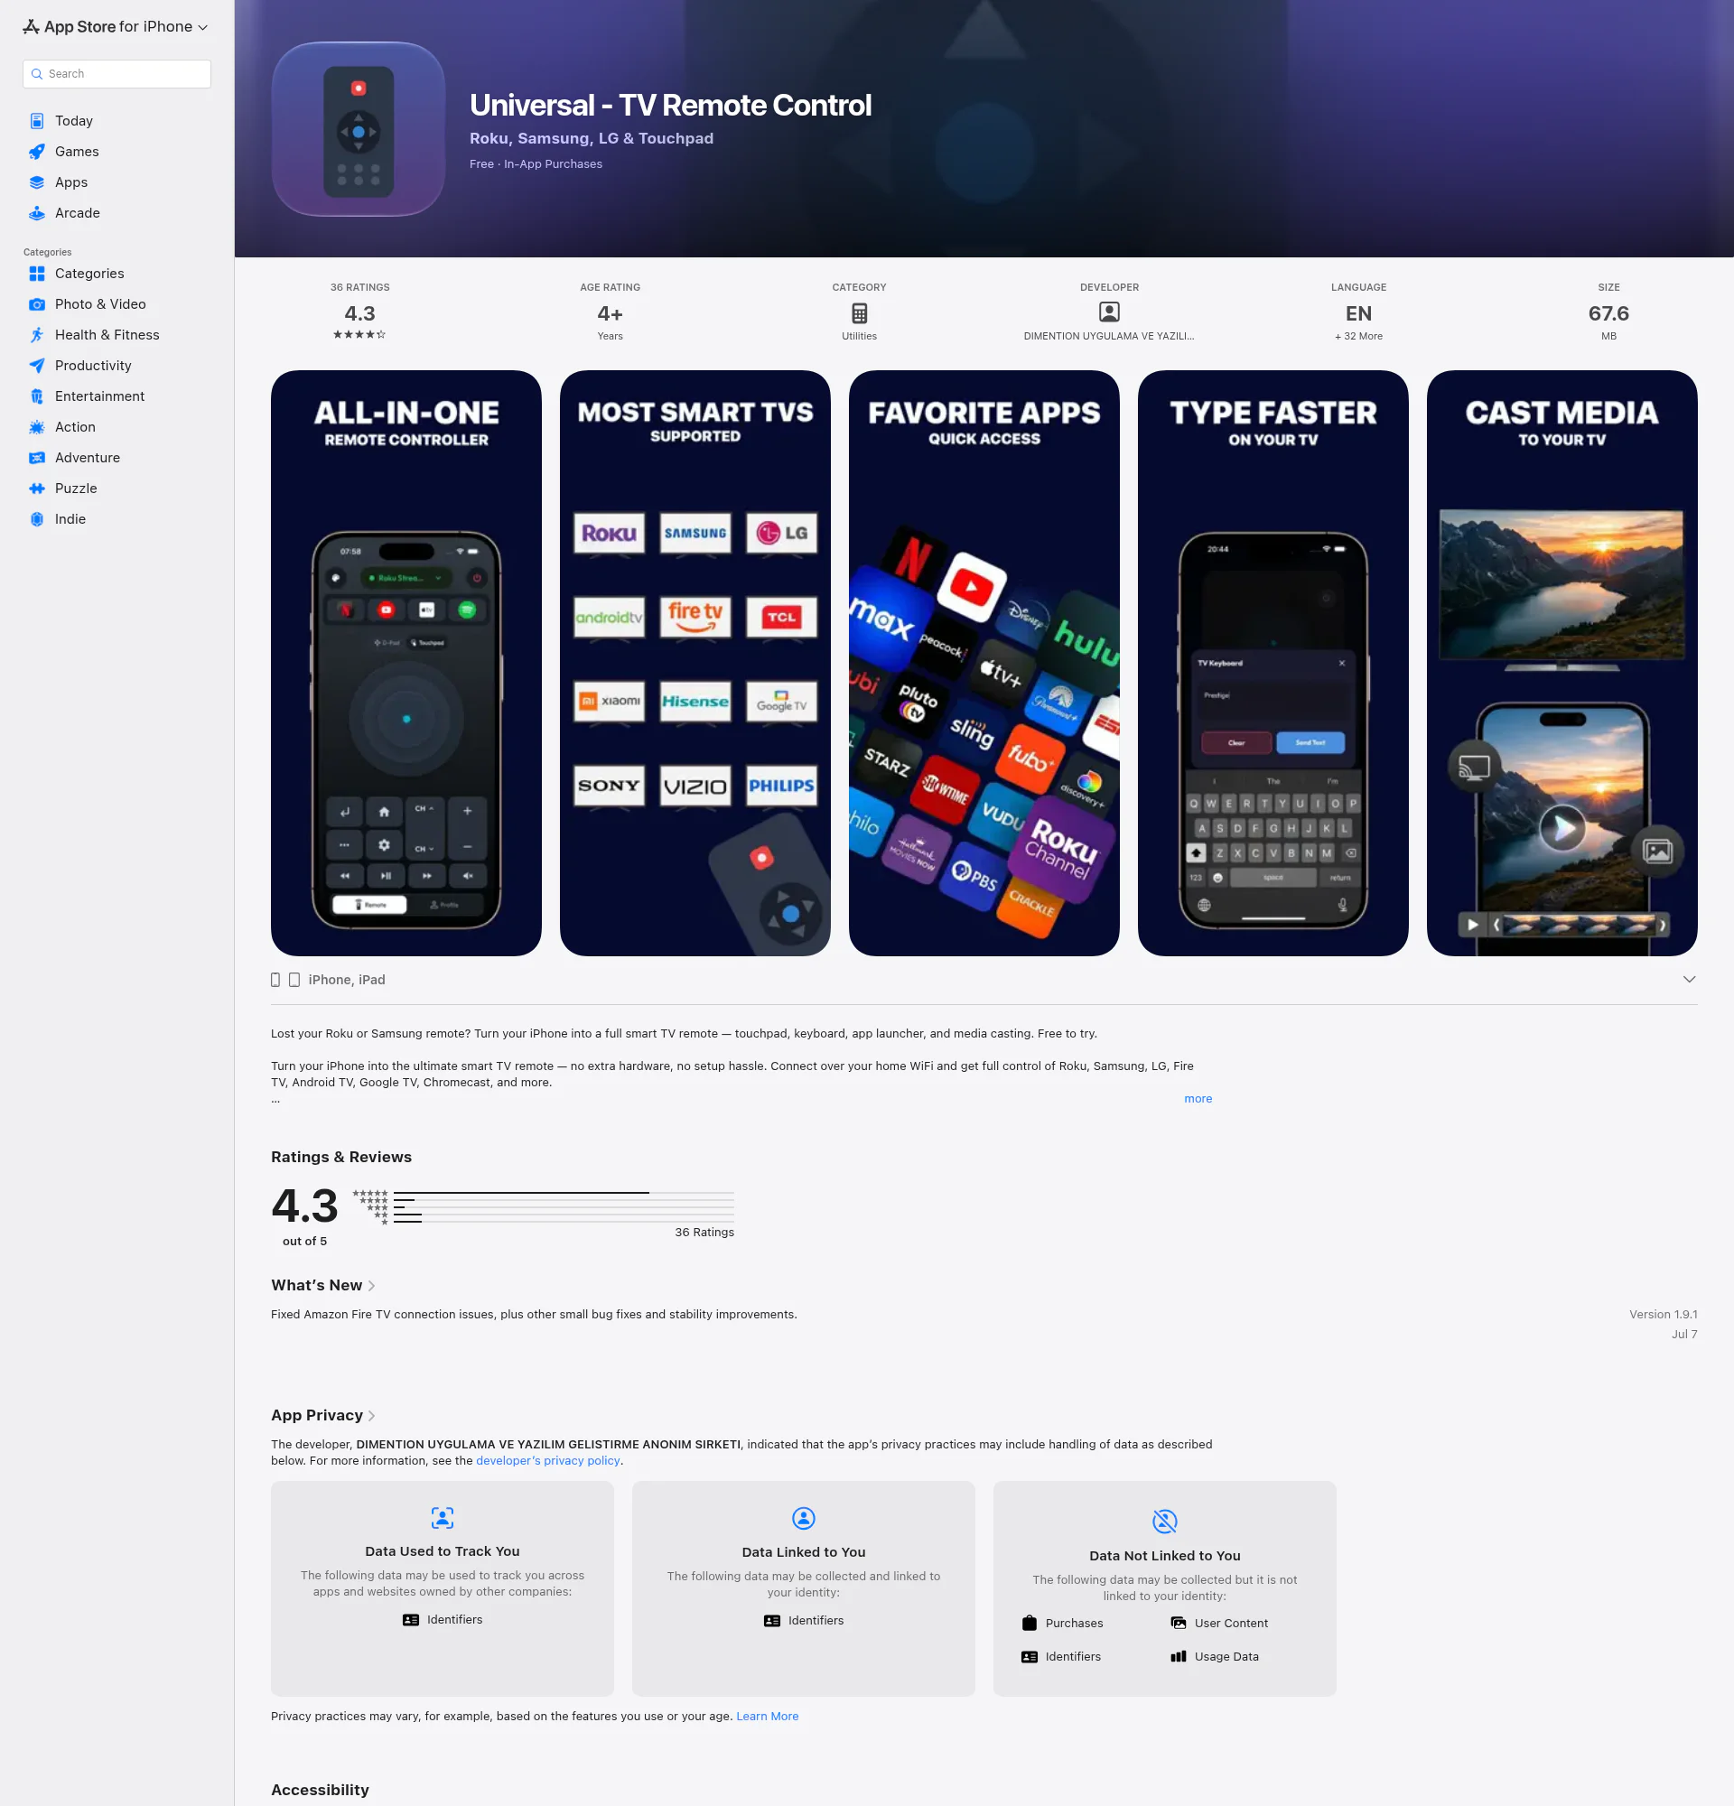
Task: View the Cast Media screenshot
Action: pos(1562,664)
